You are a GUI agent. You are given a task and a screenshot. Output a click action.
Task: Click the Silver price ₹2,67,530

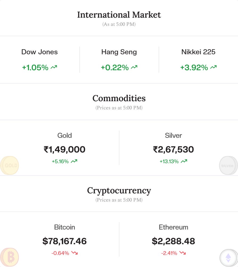click(x=173, y=149)
